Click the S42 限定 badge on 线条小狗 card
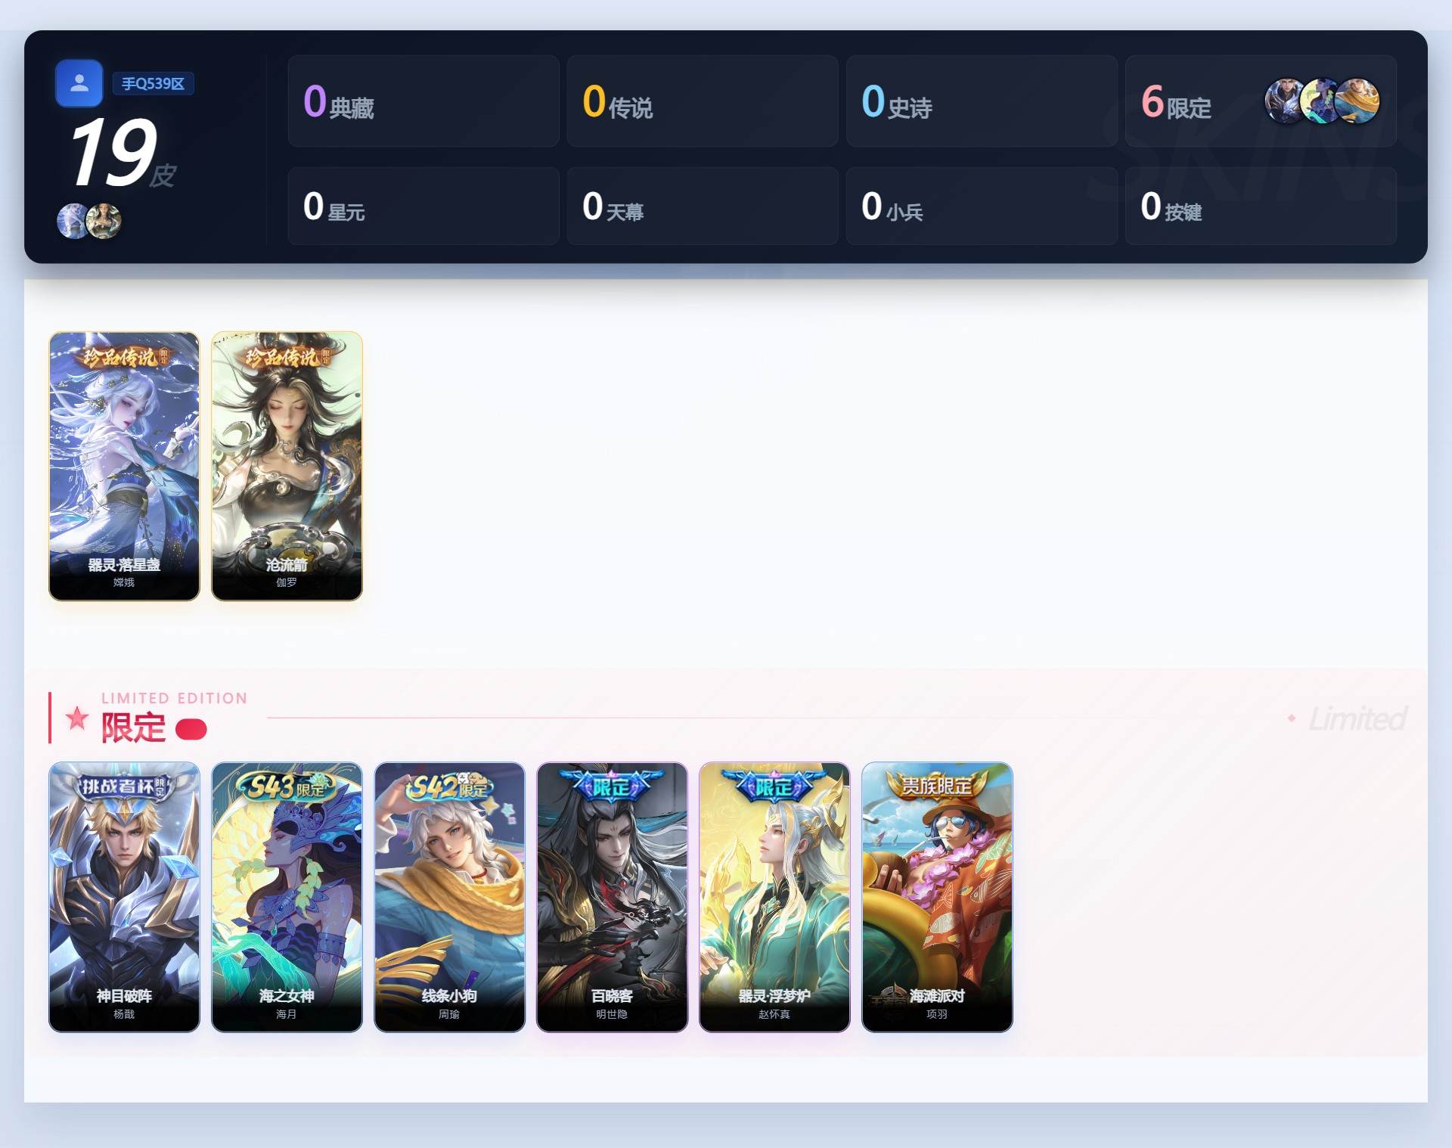Image resolution: width=1452 pixels, height=1148 pixels. coord(449,787)
